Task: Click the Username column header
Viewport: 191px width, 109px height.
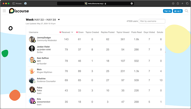Action: [33, 32]
